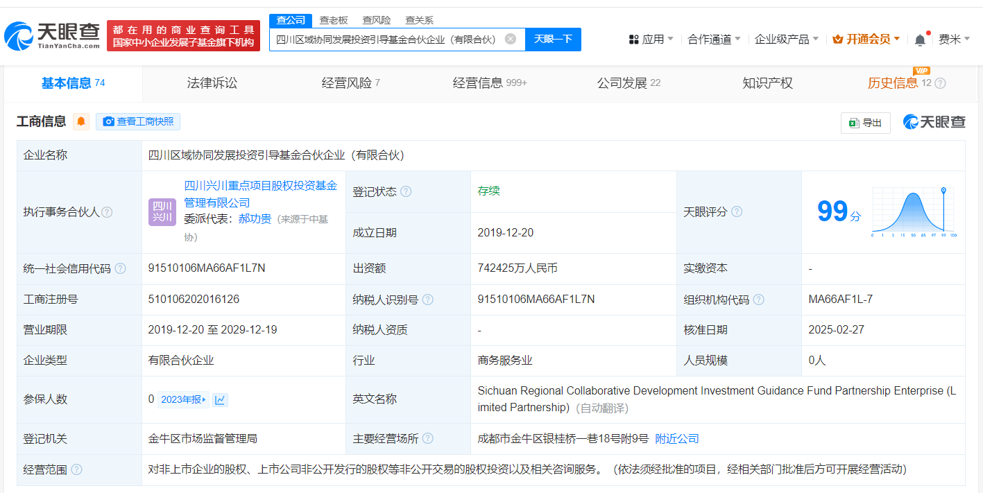This screenshot has width=983, height=493.
Task: Click help icon next to 登记状态
Action: 406,191
